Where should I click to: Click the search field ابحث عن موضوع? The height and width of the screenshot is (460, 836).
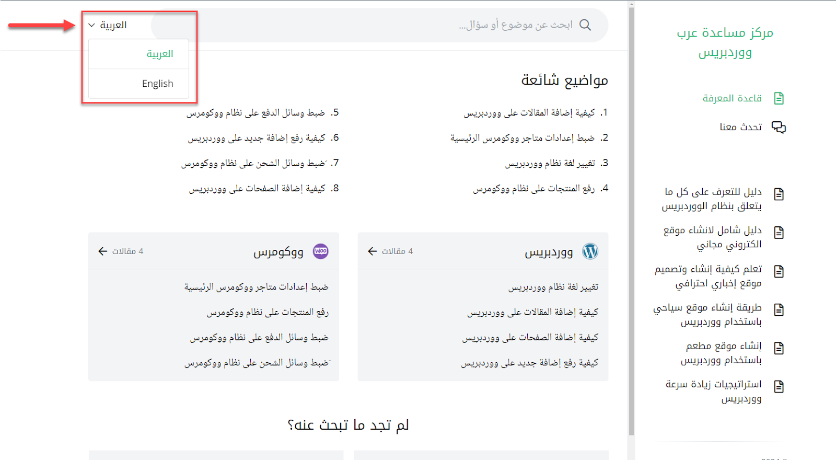coord(380,25)
